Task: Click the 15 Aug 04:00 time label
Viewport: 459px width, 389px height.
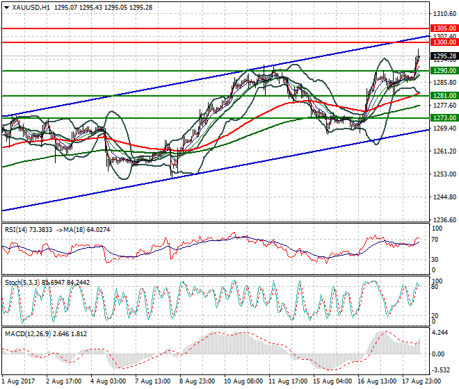Action: [x=332, y=381]
